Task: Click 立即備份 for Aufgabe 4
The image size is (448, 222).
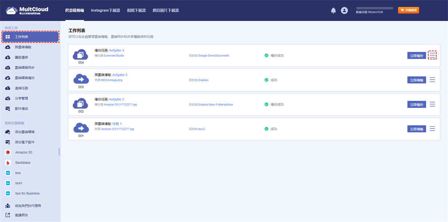Action: click(417, 55)
